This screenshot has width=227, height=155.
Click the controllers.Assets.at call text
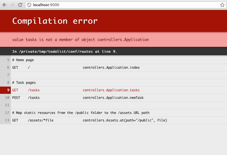point(125,120)
